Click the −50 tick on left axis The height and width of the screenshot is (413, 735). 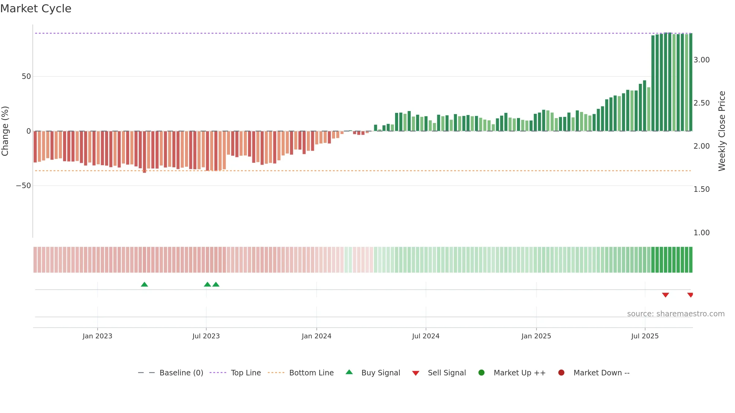24,186
